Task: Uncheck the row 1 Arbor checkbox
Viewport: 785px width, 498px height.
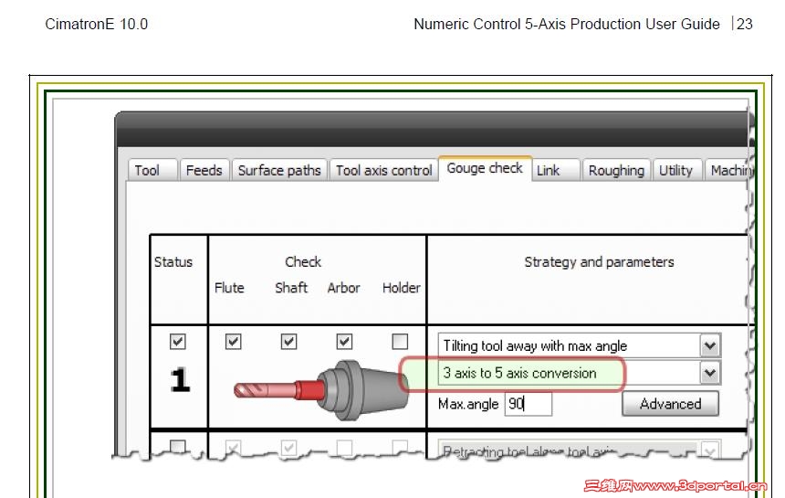Action: pos(344,342)
